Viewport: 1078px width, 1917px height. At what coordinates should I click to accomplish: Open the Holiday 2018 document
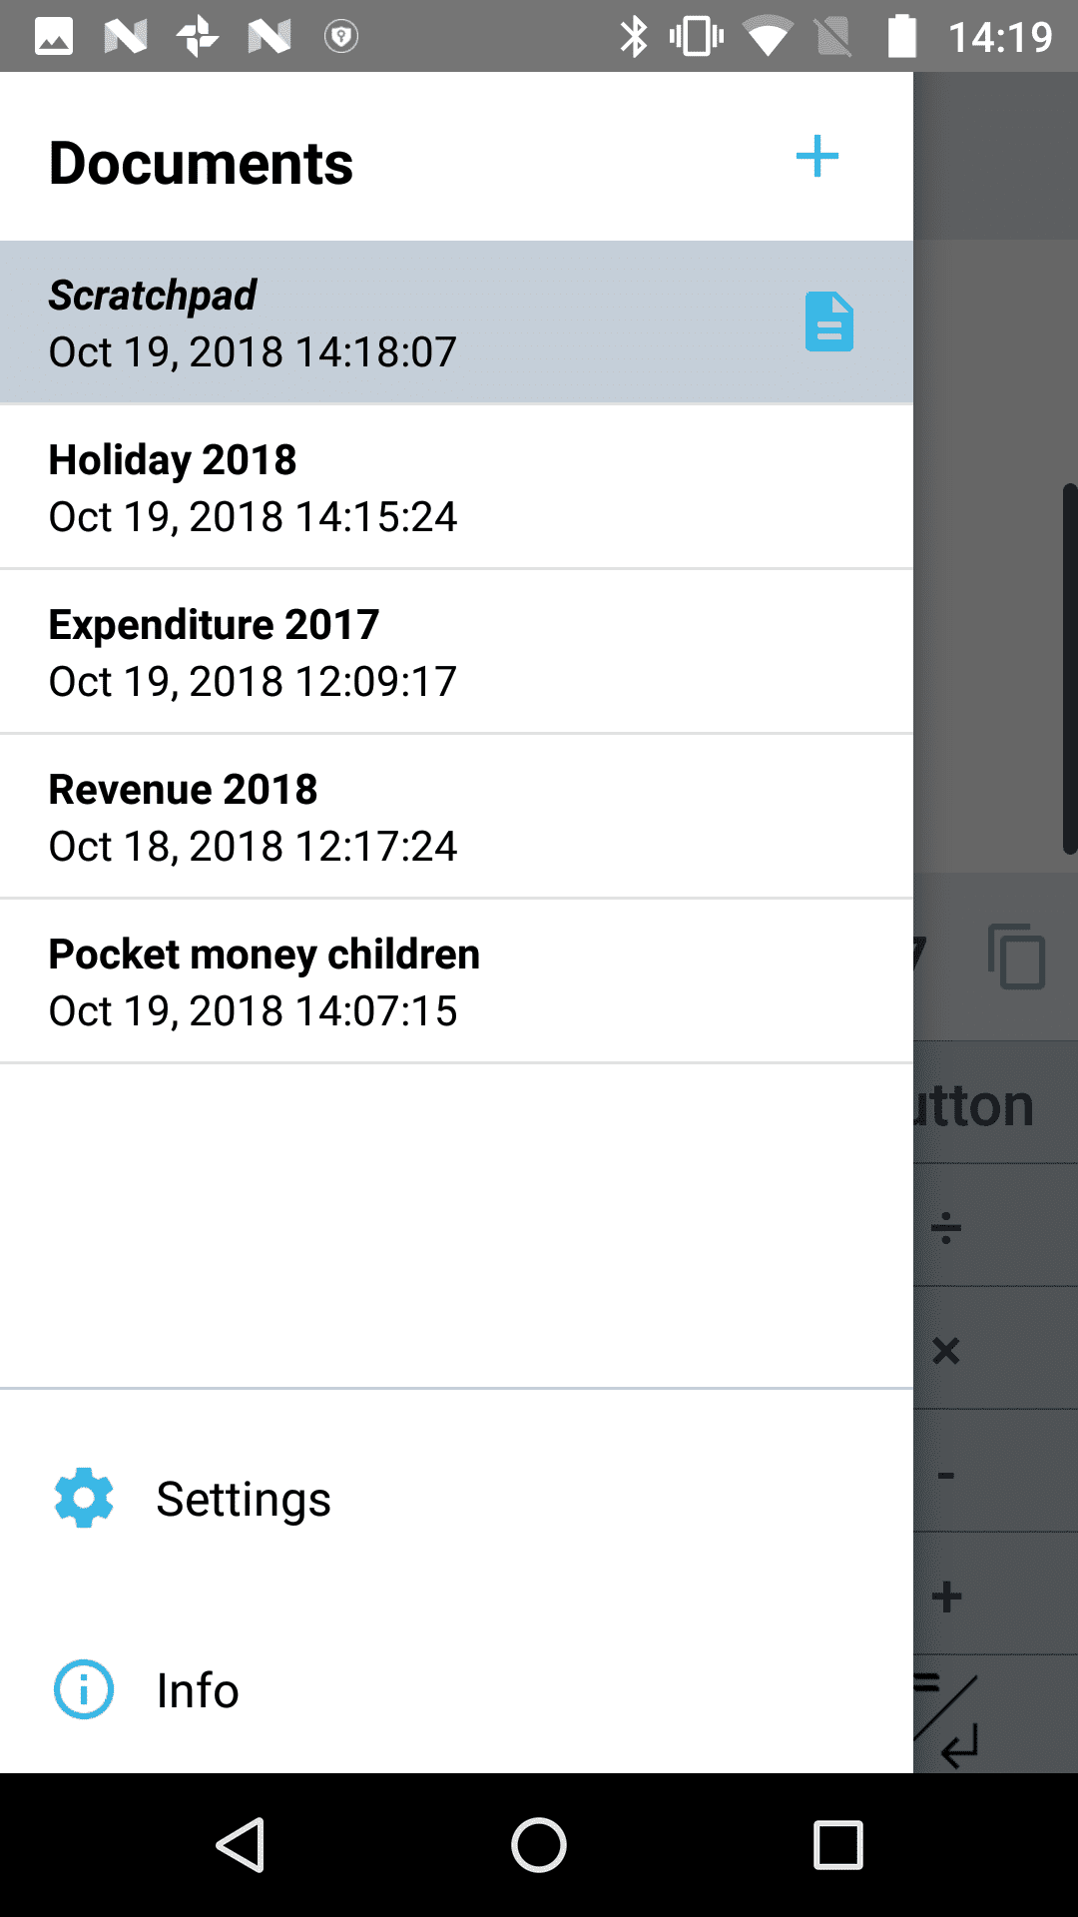click(399, 487)
